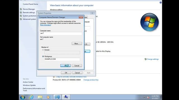Open the Windows Start menu orb

[23, 97]
